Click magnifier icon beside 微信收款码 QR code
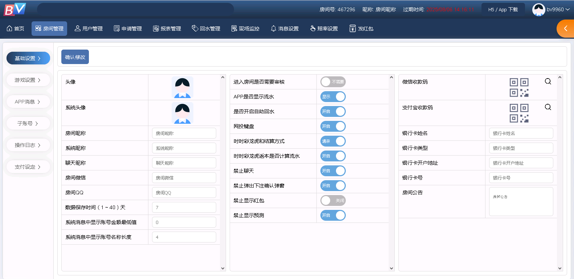The width and height of the screenshot is (574, 279). point(548,81)
